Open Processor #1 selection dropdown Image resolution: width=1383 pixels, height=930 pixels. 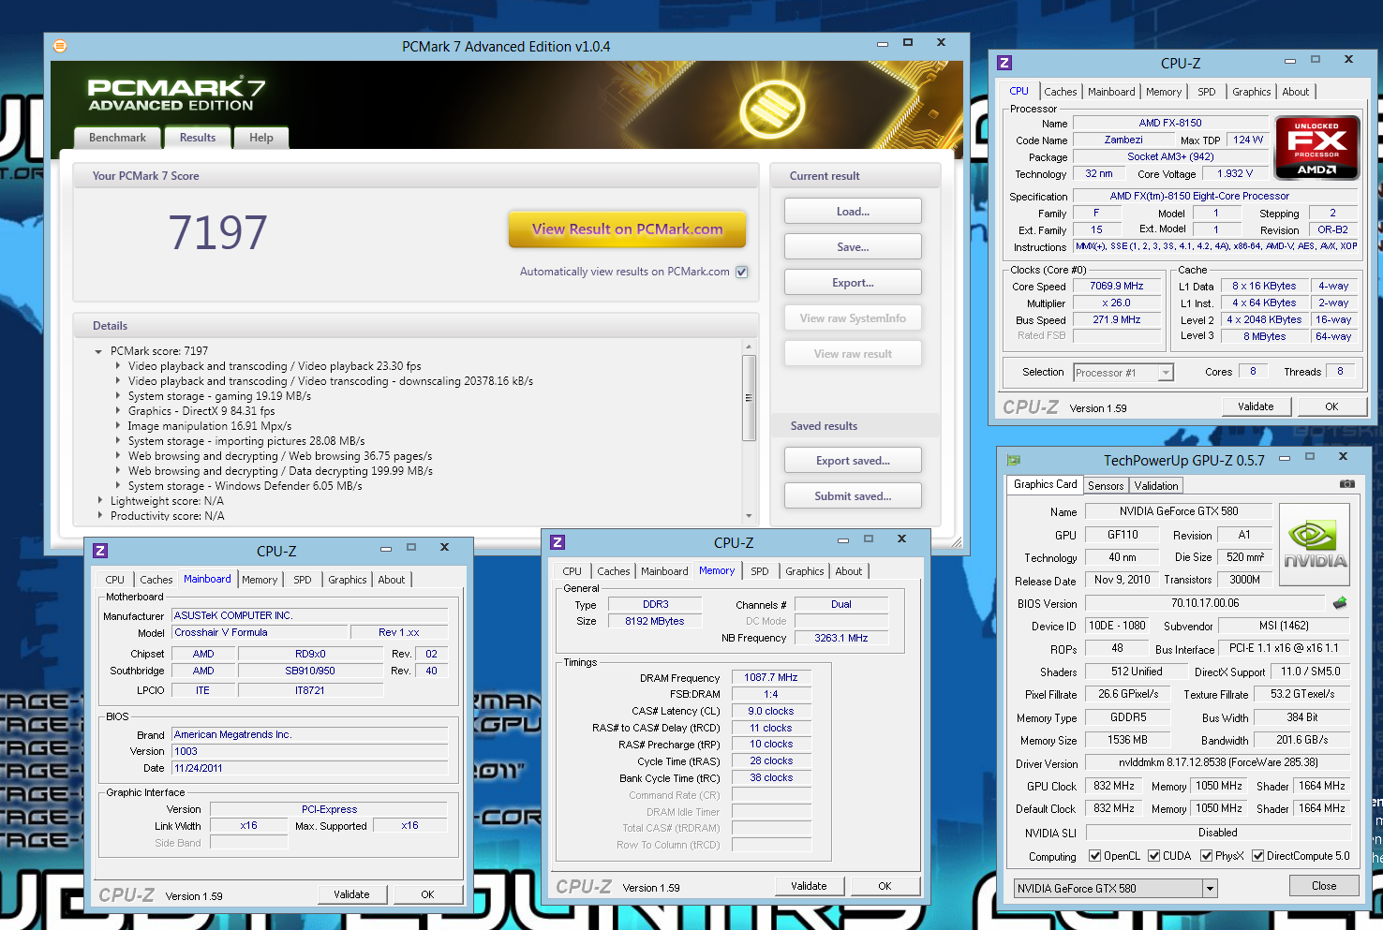coord(1166,373)
